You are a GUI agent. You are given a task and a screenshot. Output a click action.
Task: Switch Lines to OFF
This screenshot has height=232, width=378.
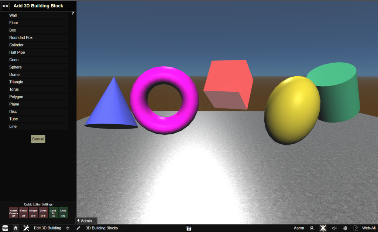(62, 212)
